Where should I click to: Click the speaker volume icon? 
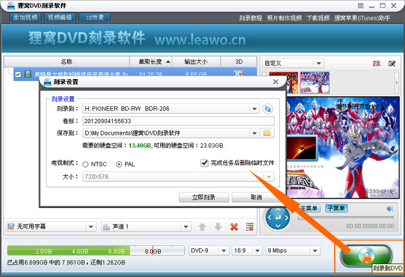[x=390, y=209]
